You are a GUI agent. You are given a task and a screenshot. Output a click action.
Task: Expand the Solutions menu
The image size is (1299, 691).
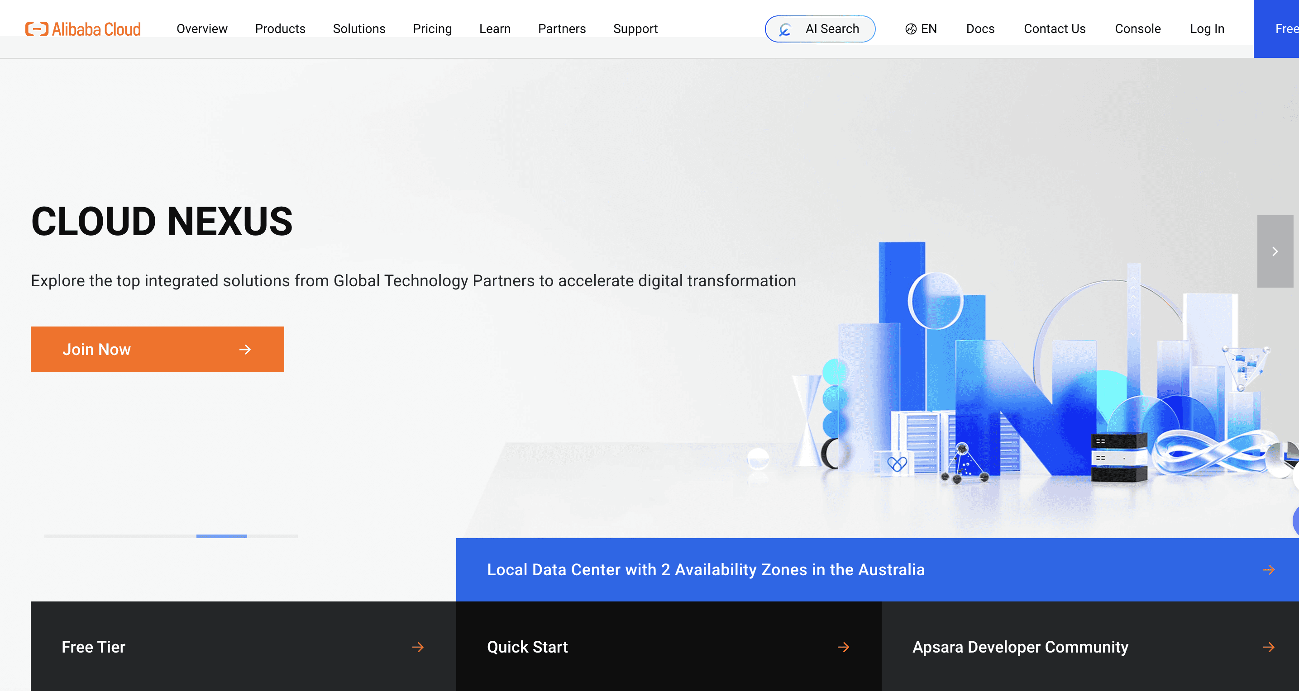click(x=358, y=29)
